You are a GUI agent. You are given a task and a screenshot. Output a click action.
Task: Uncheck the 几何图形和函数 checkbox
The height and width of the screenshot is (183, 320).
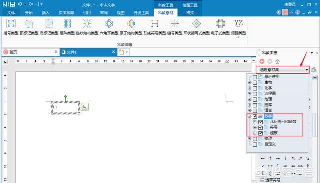click(260, 122)
